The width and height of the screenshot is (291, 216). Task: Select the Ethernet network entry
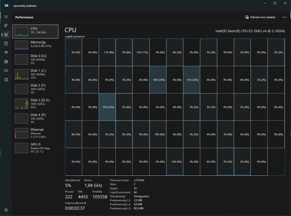[x=35, y=133]
